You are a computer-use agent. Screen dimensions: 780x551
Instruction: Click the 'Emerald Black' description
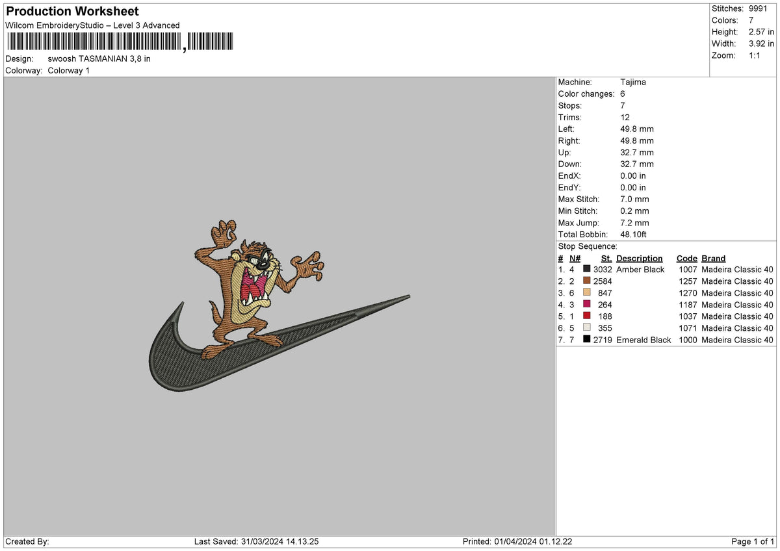click(x=643, y=340)
